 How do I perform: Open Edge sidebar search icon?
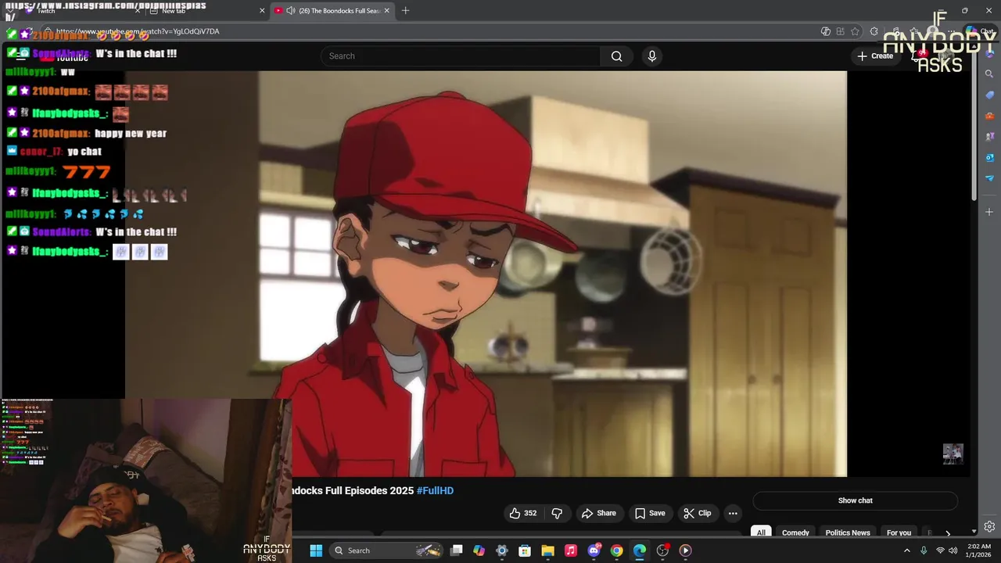tap(989, 74)
